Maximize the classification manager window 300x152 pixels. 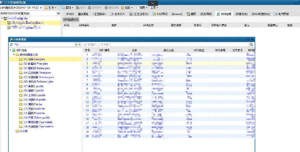tap(248, 39)
